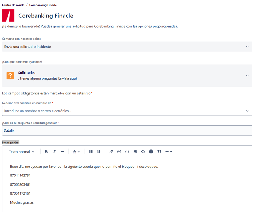This screenshot has height=212, width=260.
Task: Insert a code snippet block
Action: pyautogui.click(x=143, y=152)
